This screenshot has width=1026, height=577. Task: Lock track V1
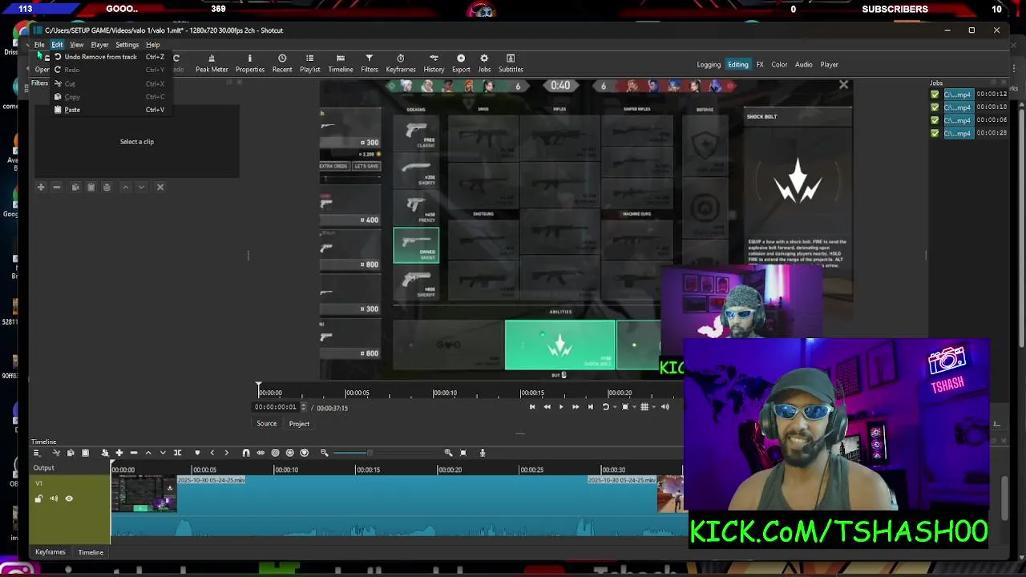point(38,498)
